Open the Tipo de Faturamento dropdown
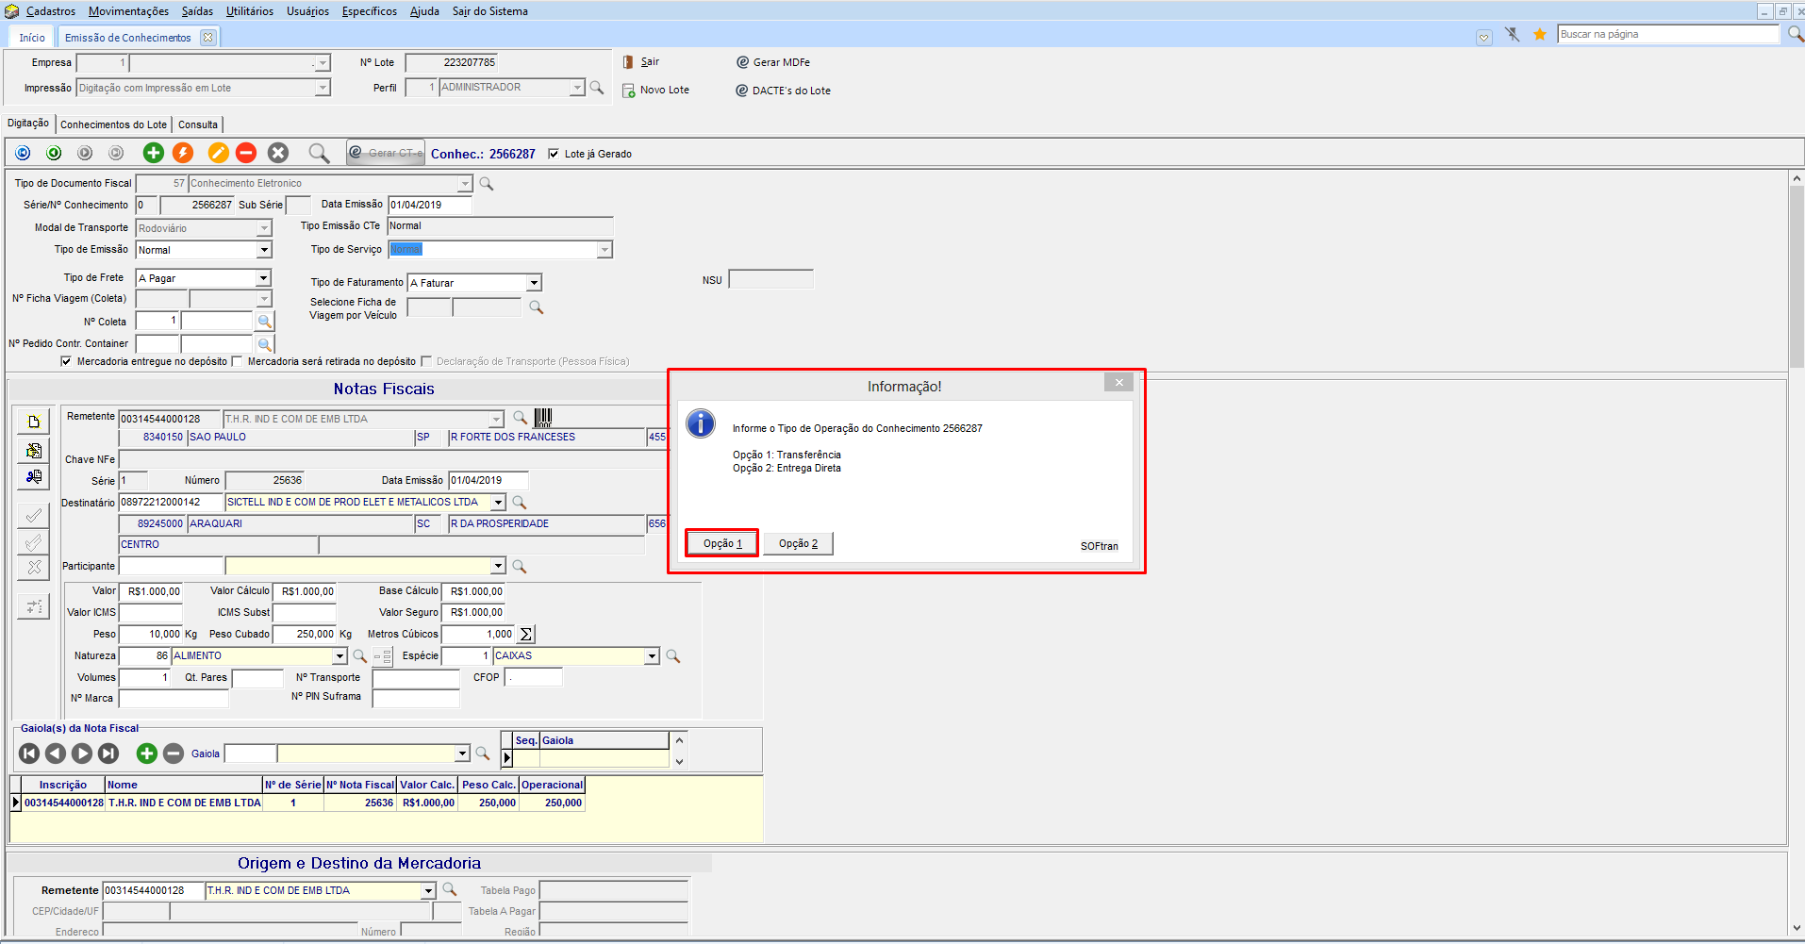Screen dimensions: 1805x944 (x=534, y=283)
